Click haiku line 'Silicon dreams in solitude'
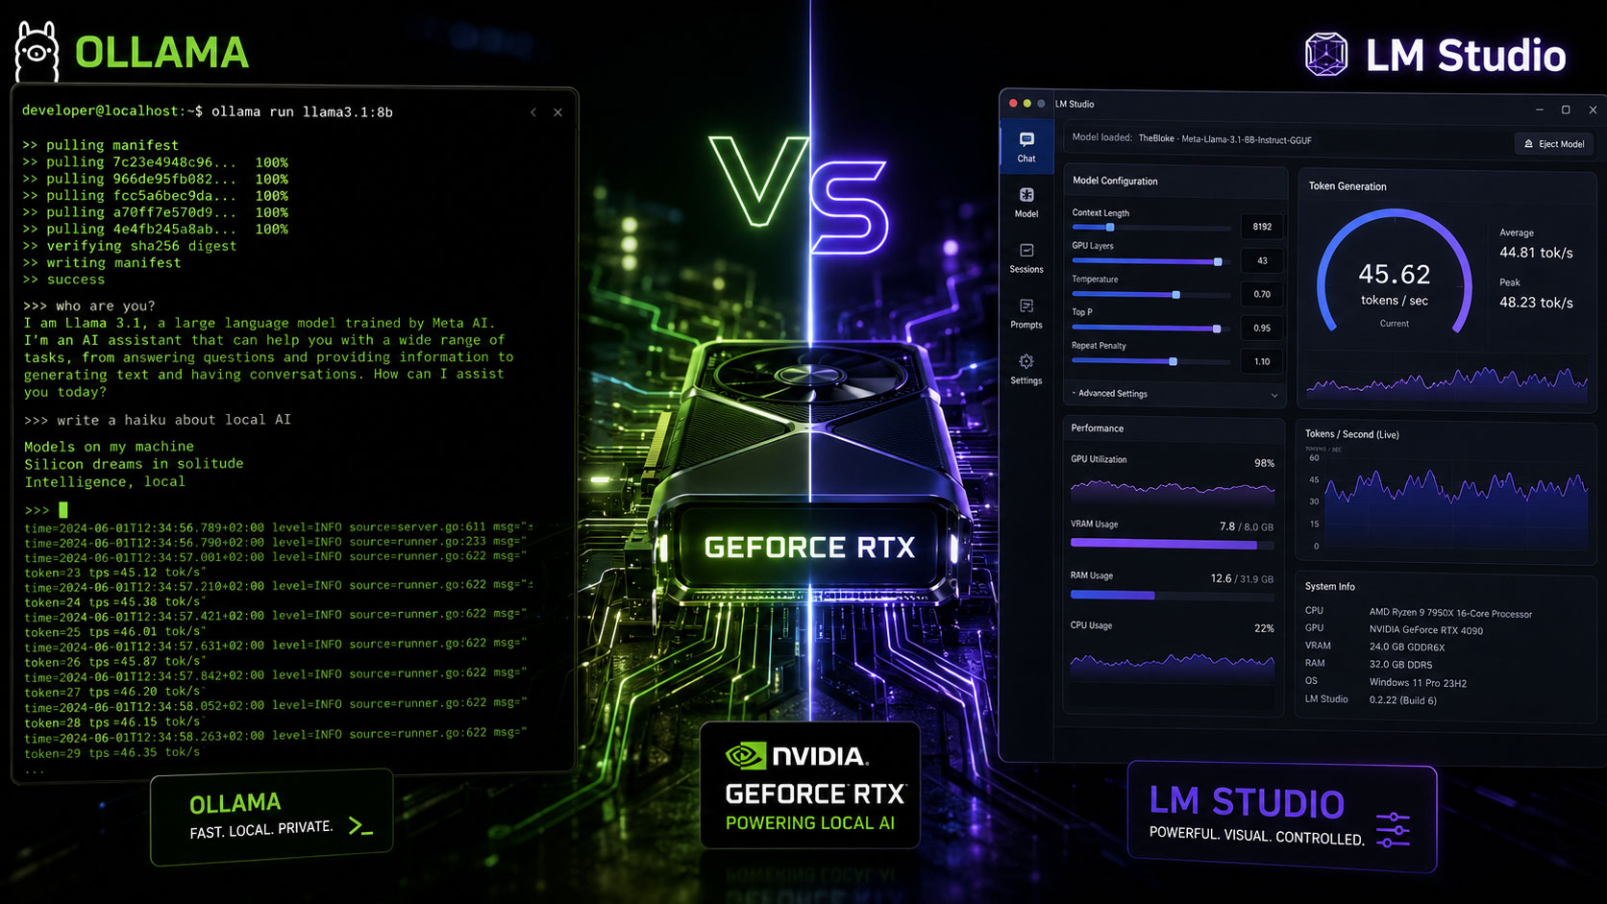 click(134, 464)
